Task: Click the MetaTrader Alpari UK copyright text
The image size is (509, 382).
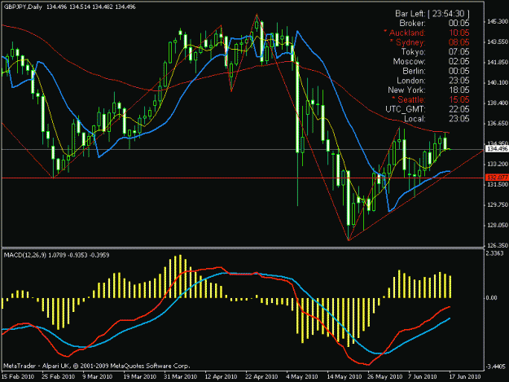Action: [x=96, y=366]
